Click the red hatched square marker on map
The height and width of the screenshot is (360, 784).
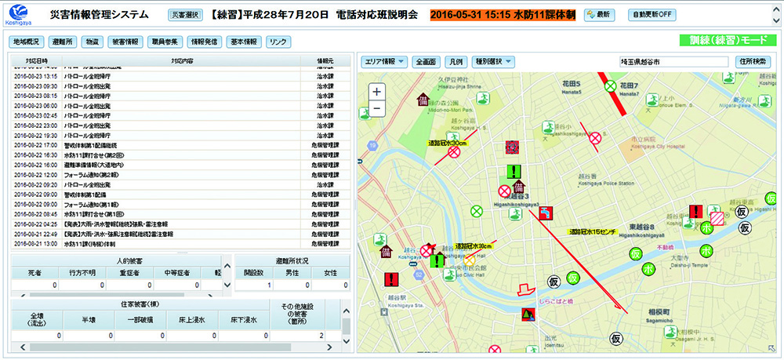pyautogui.click(x=717, y=219)
